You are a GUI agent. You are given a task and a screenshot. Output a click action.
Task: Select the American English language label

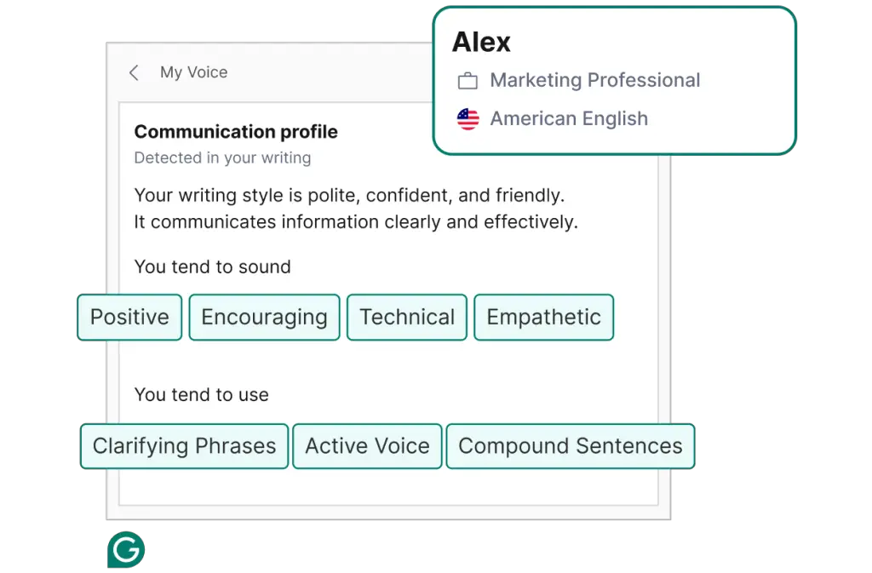point(569,119)
